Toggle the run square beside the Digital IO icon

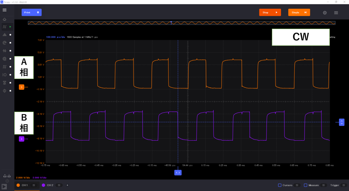click(x=10, y=75)
